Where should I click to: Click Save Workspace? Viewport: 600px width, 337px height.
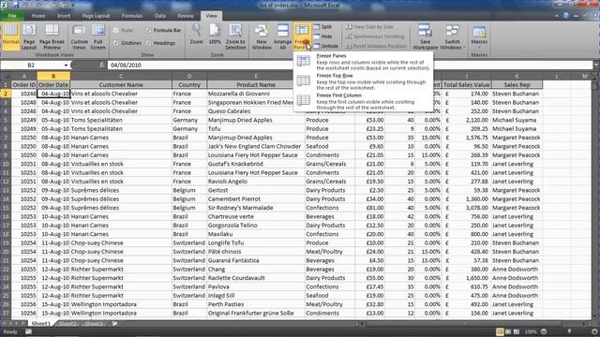click(425, 37)
